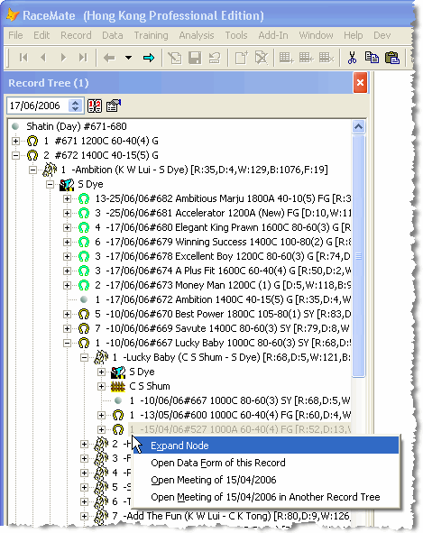Click the add table row icon

pos(286,58)
